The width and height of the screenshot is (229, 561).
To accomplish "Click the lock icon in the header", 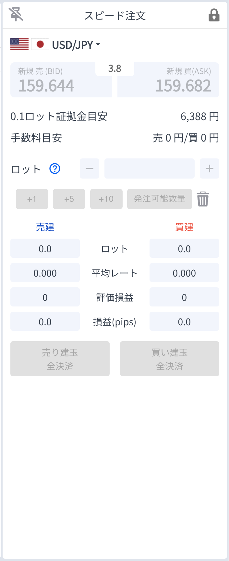I will point(214,15).
